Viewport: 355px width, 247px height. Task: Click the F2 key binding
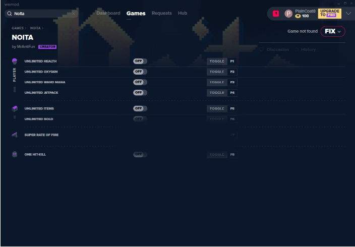tap(232, 72)
